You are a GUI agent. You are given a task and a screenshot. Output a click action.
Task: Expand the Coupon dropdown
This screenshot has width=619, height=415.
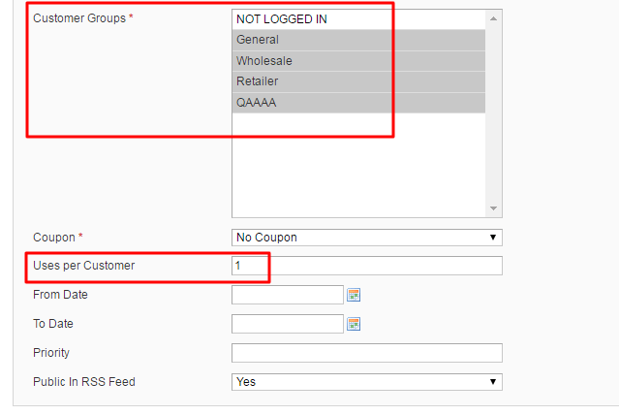tap(366, 237)
